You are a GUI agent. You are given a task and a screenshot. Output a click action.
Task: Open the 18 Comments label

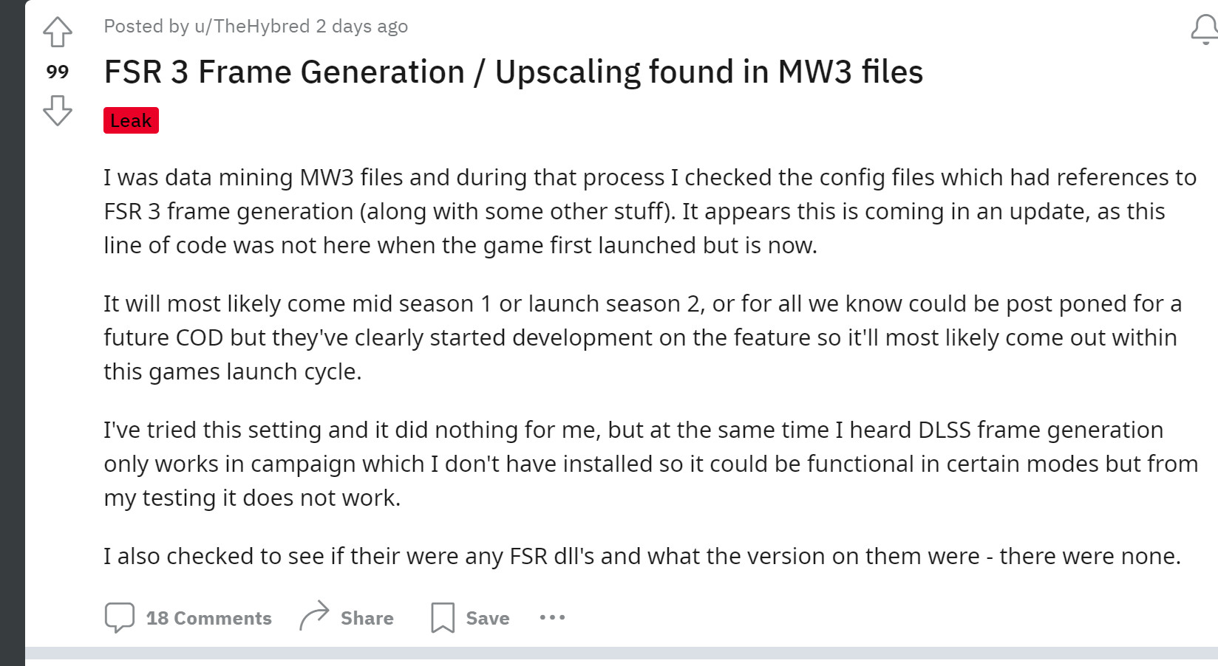pyautogui.click(x=209, y=618)
